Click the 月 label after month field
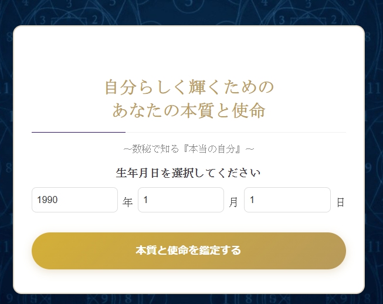The width and height of the screenshot is (383, 304). click(233, 202)
